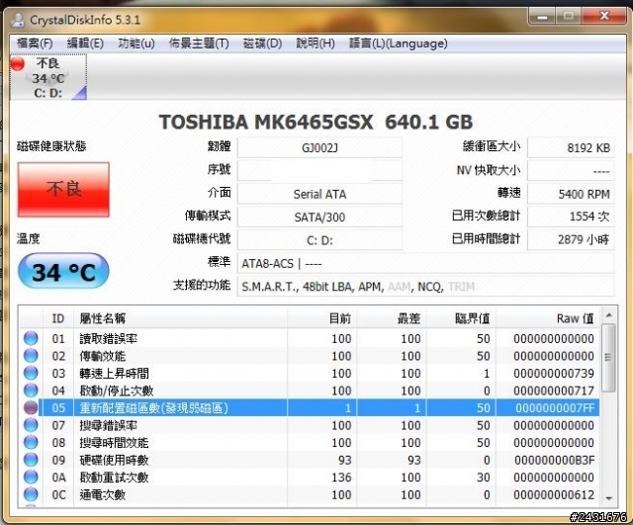633x525 pixels.
Task: Open the 說明(H) menu
Action: [x=316, y=44]
